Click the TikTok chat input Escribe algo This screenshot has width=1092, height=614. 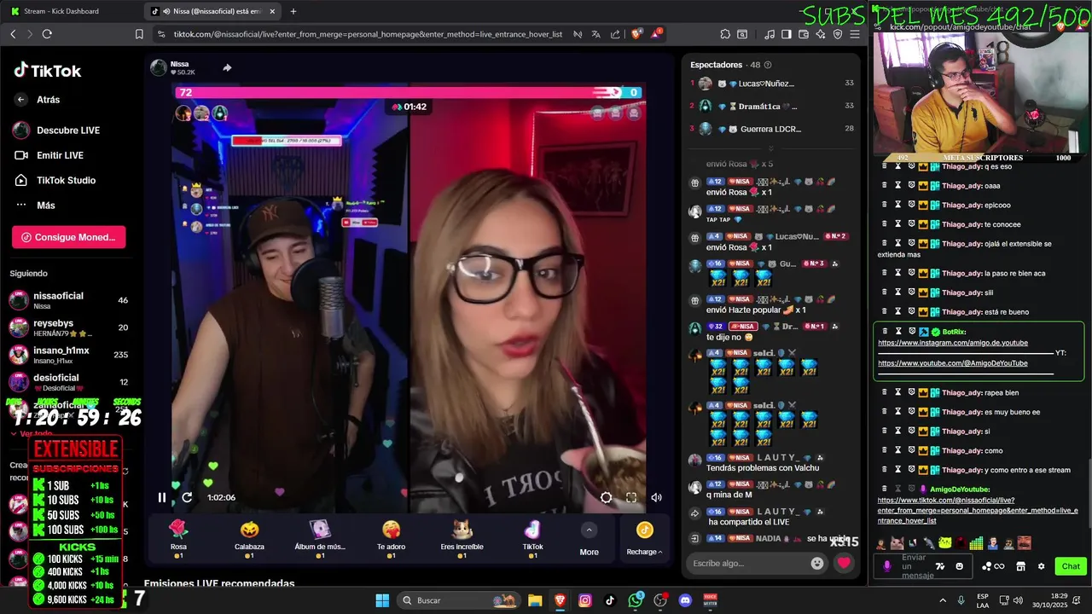click(747, 563)
